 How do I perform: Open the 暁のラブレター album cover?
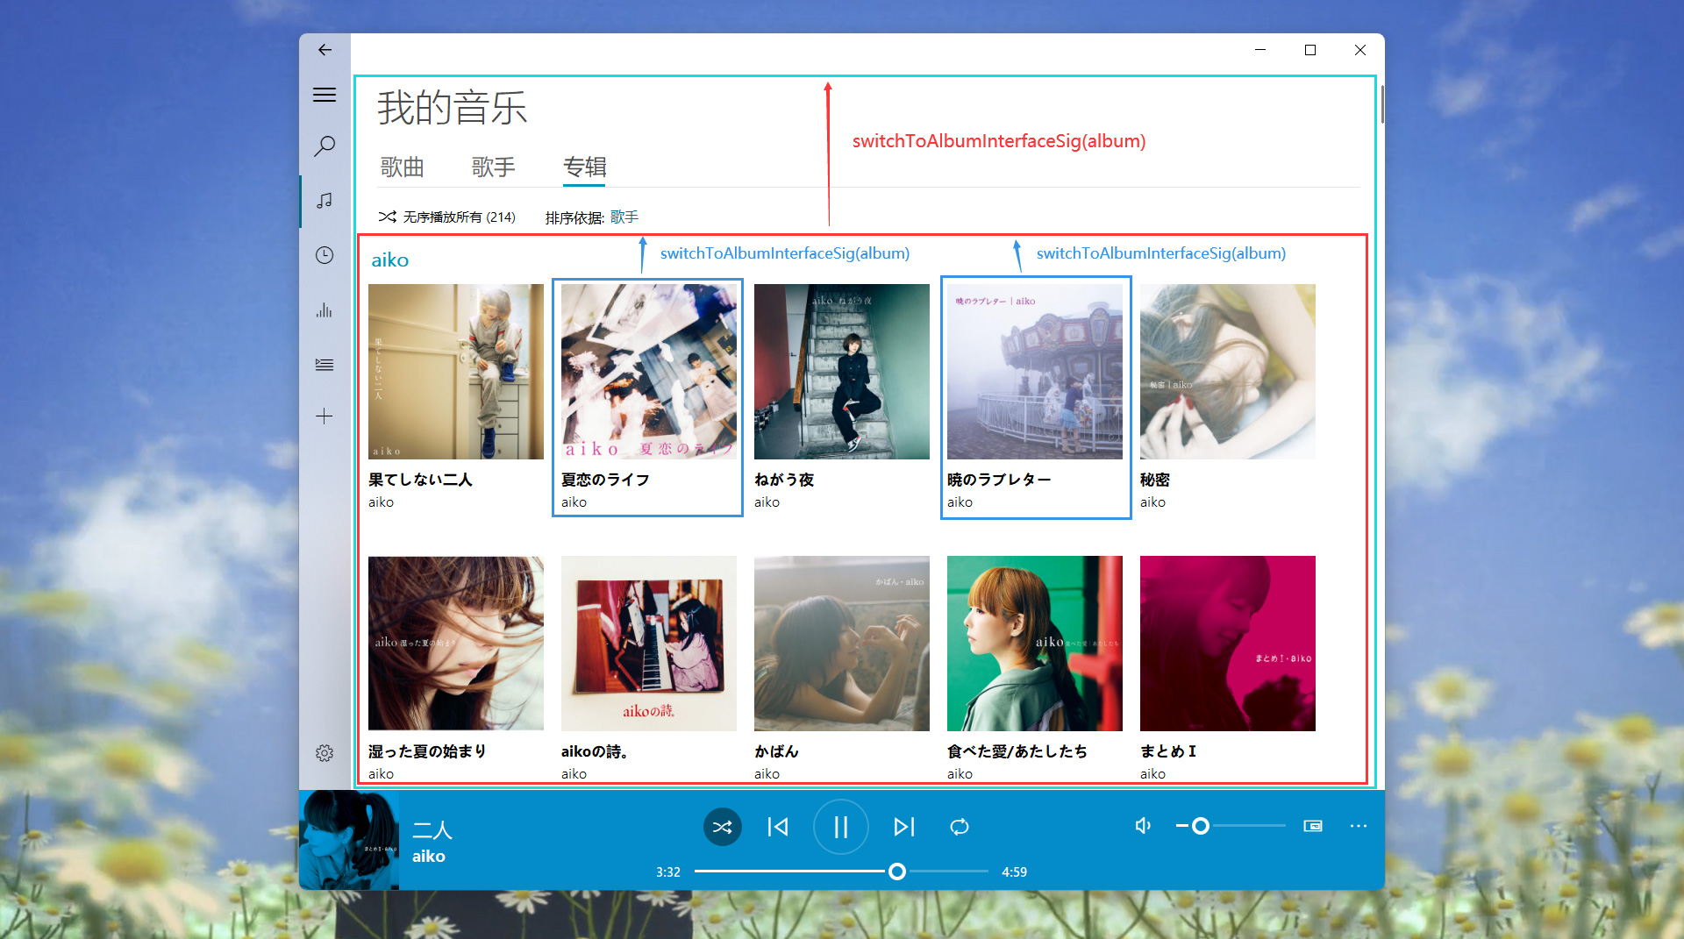[1035, 372]
